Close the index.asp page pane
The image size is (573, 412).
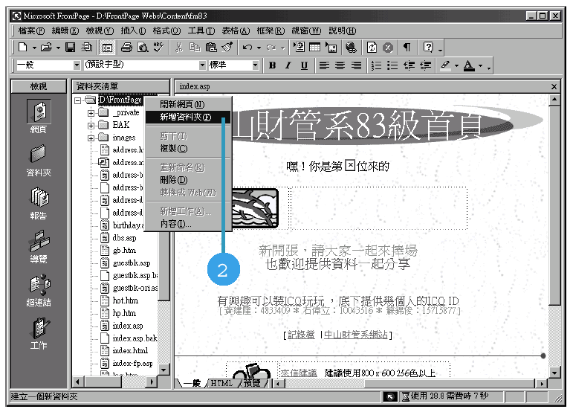pyautogui.click(x=554, y=87)
